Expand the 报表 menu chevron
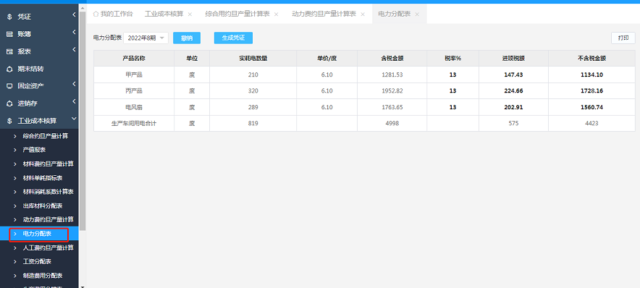The height and width of the screenshot is (288, 640). [74, 50]
